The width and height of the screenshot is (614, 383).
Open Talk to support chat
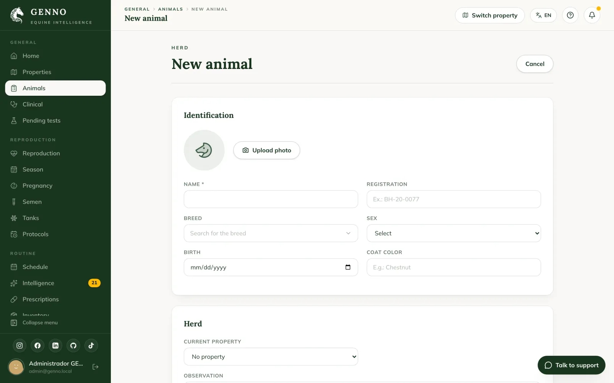571,365
